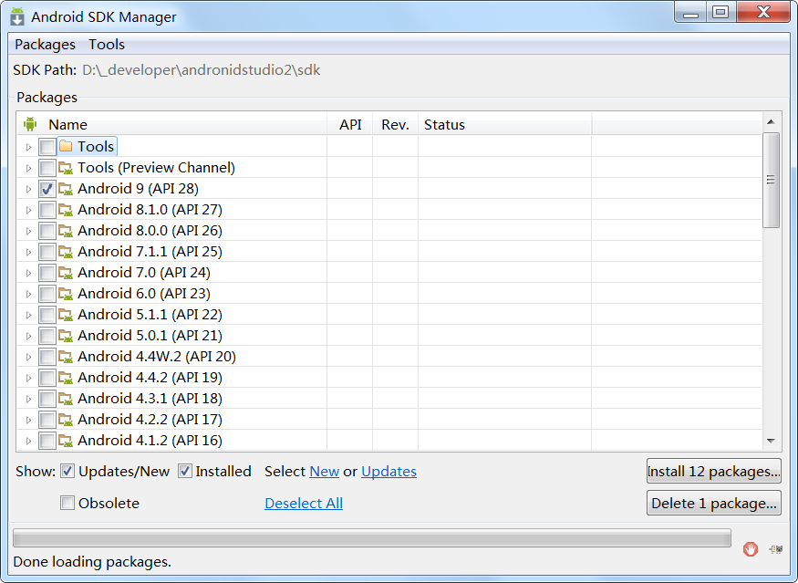This screenshot has width=798, height=583.
Task: Expand the Android 4.1.2 (API 16) node
Action: coord(28,441)
